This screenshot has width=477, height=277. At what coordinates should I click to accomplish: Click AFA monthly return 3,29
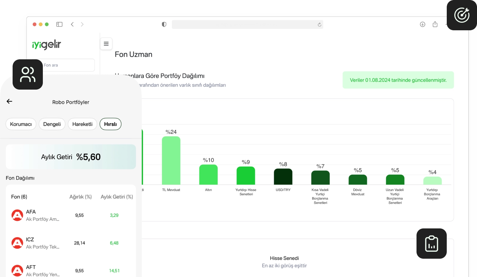114,215
